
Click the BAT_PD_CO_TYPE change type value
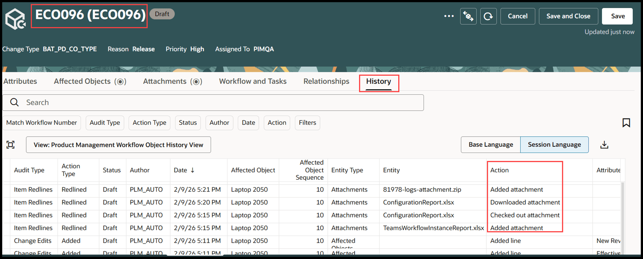point(70,49)
